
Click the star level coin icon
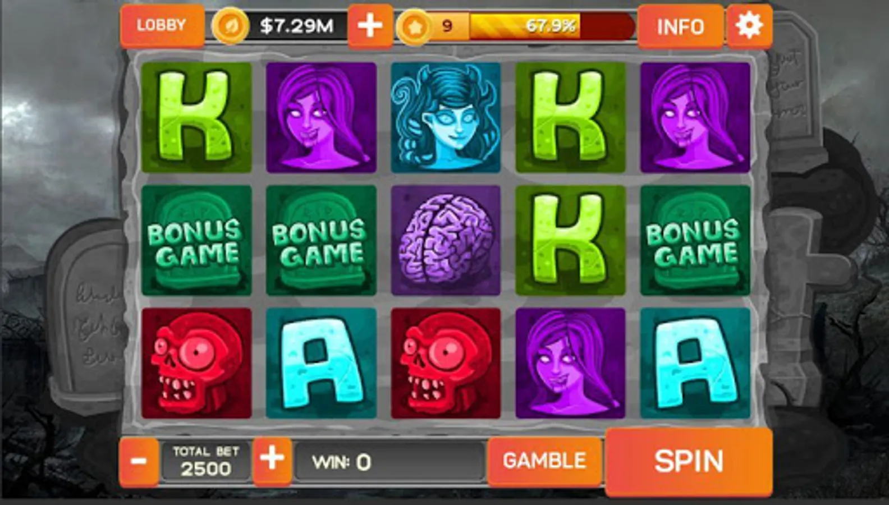click(414, 26)
